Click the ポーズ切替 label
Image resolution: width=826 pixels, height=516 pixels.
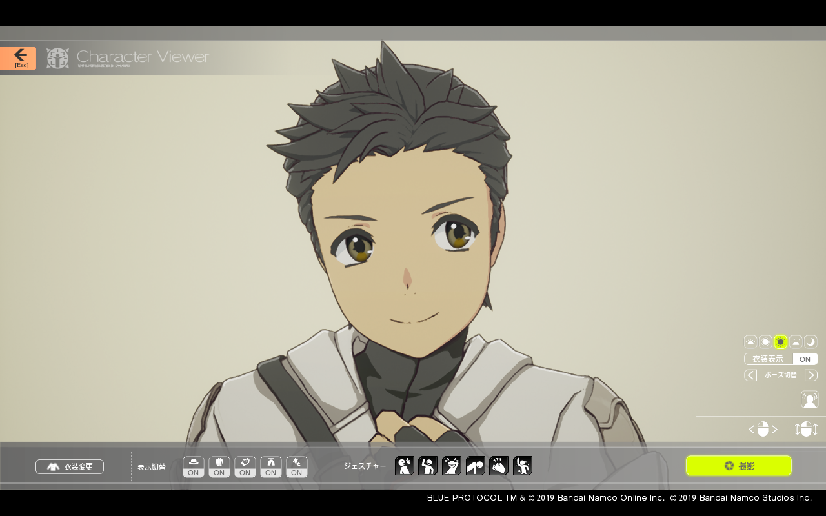(x=781, y=375)
